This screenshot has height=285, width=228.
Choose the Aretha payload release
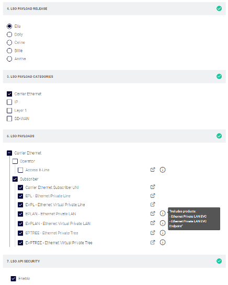click(x=9, y=59)
